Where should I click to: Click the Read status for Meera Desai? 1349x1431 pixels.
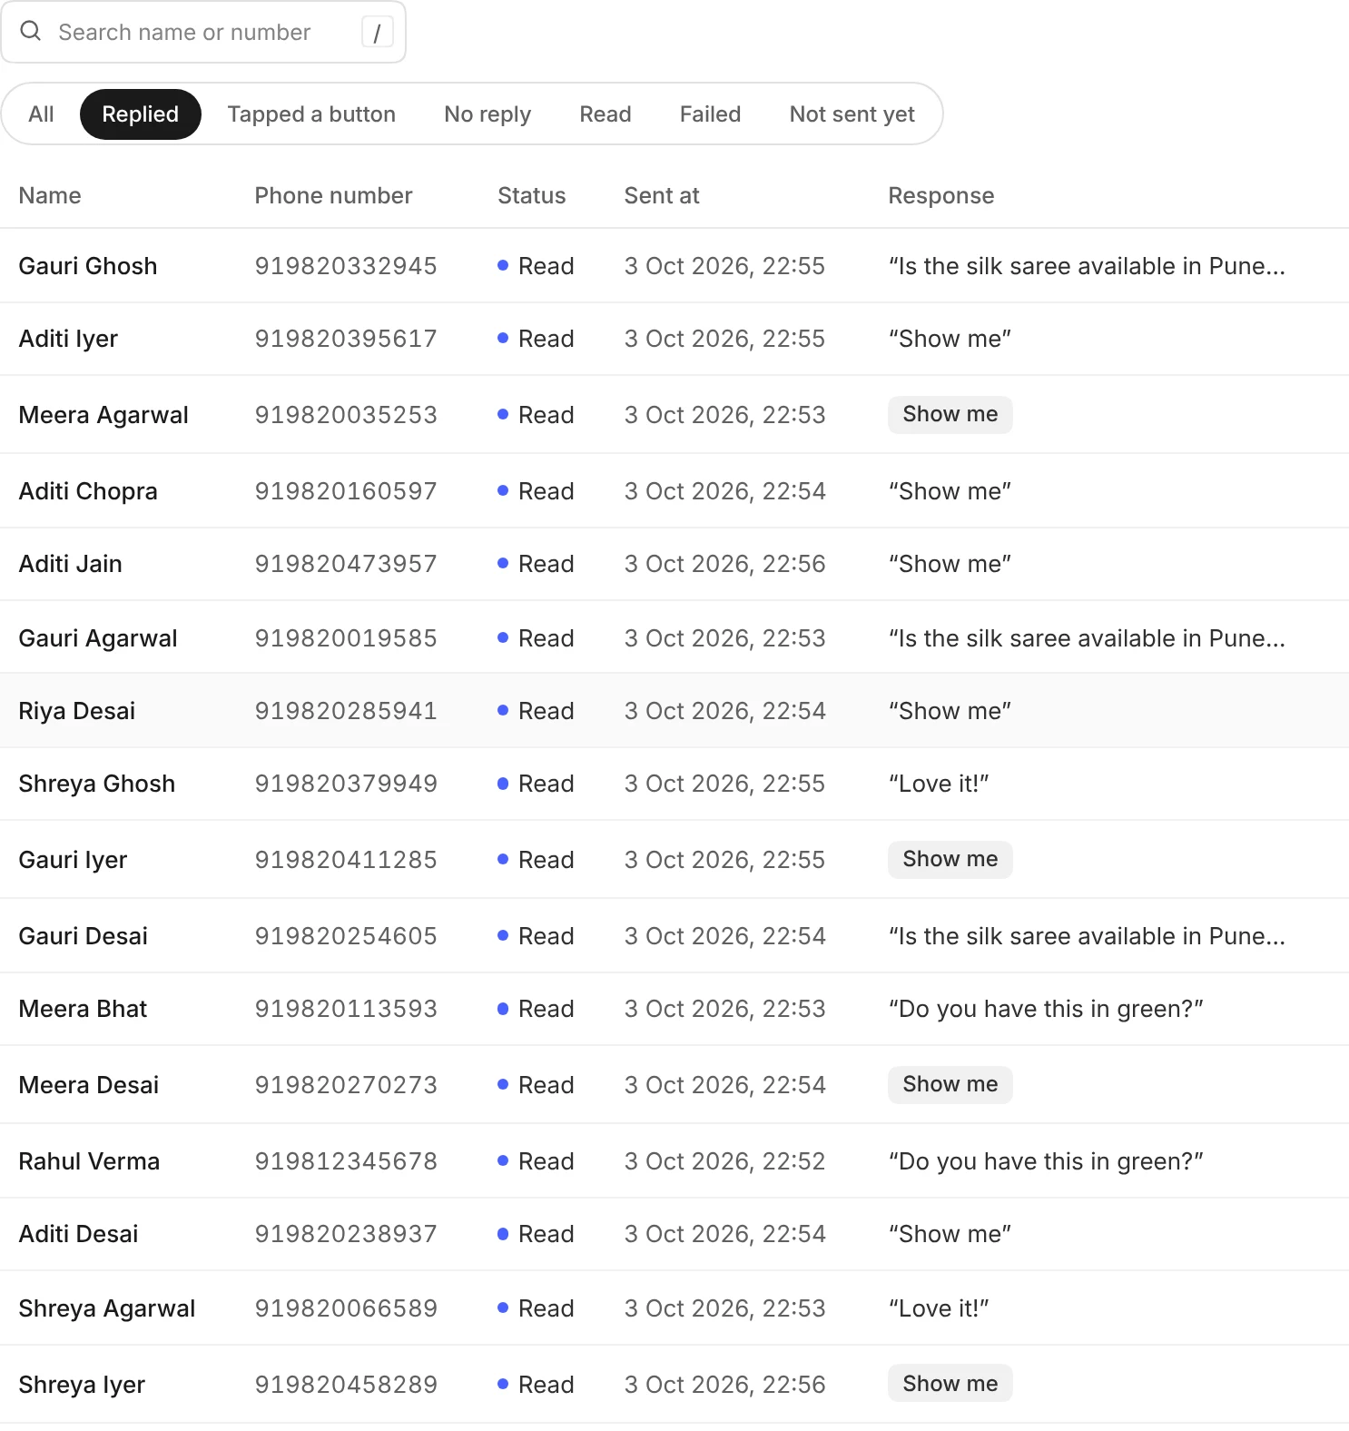click(x=536, y=1085)
